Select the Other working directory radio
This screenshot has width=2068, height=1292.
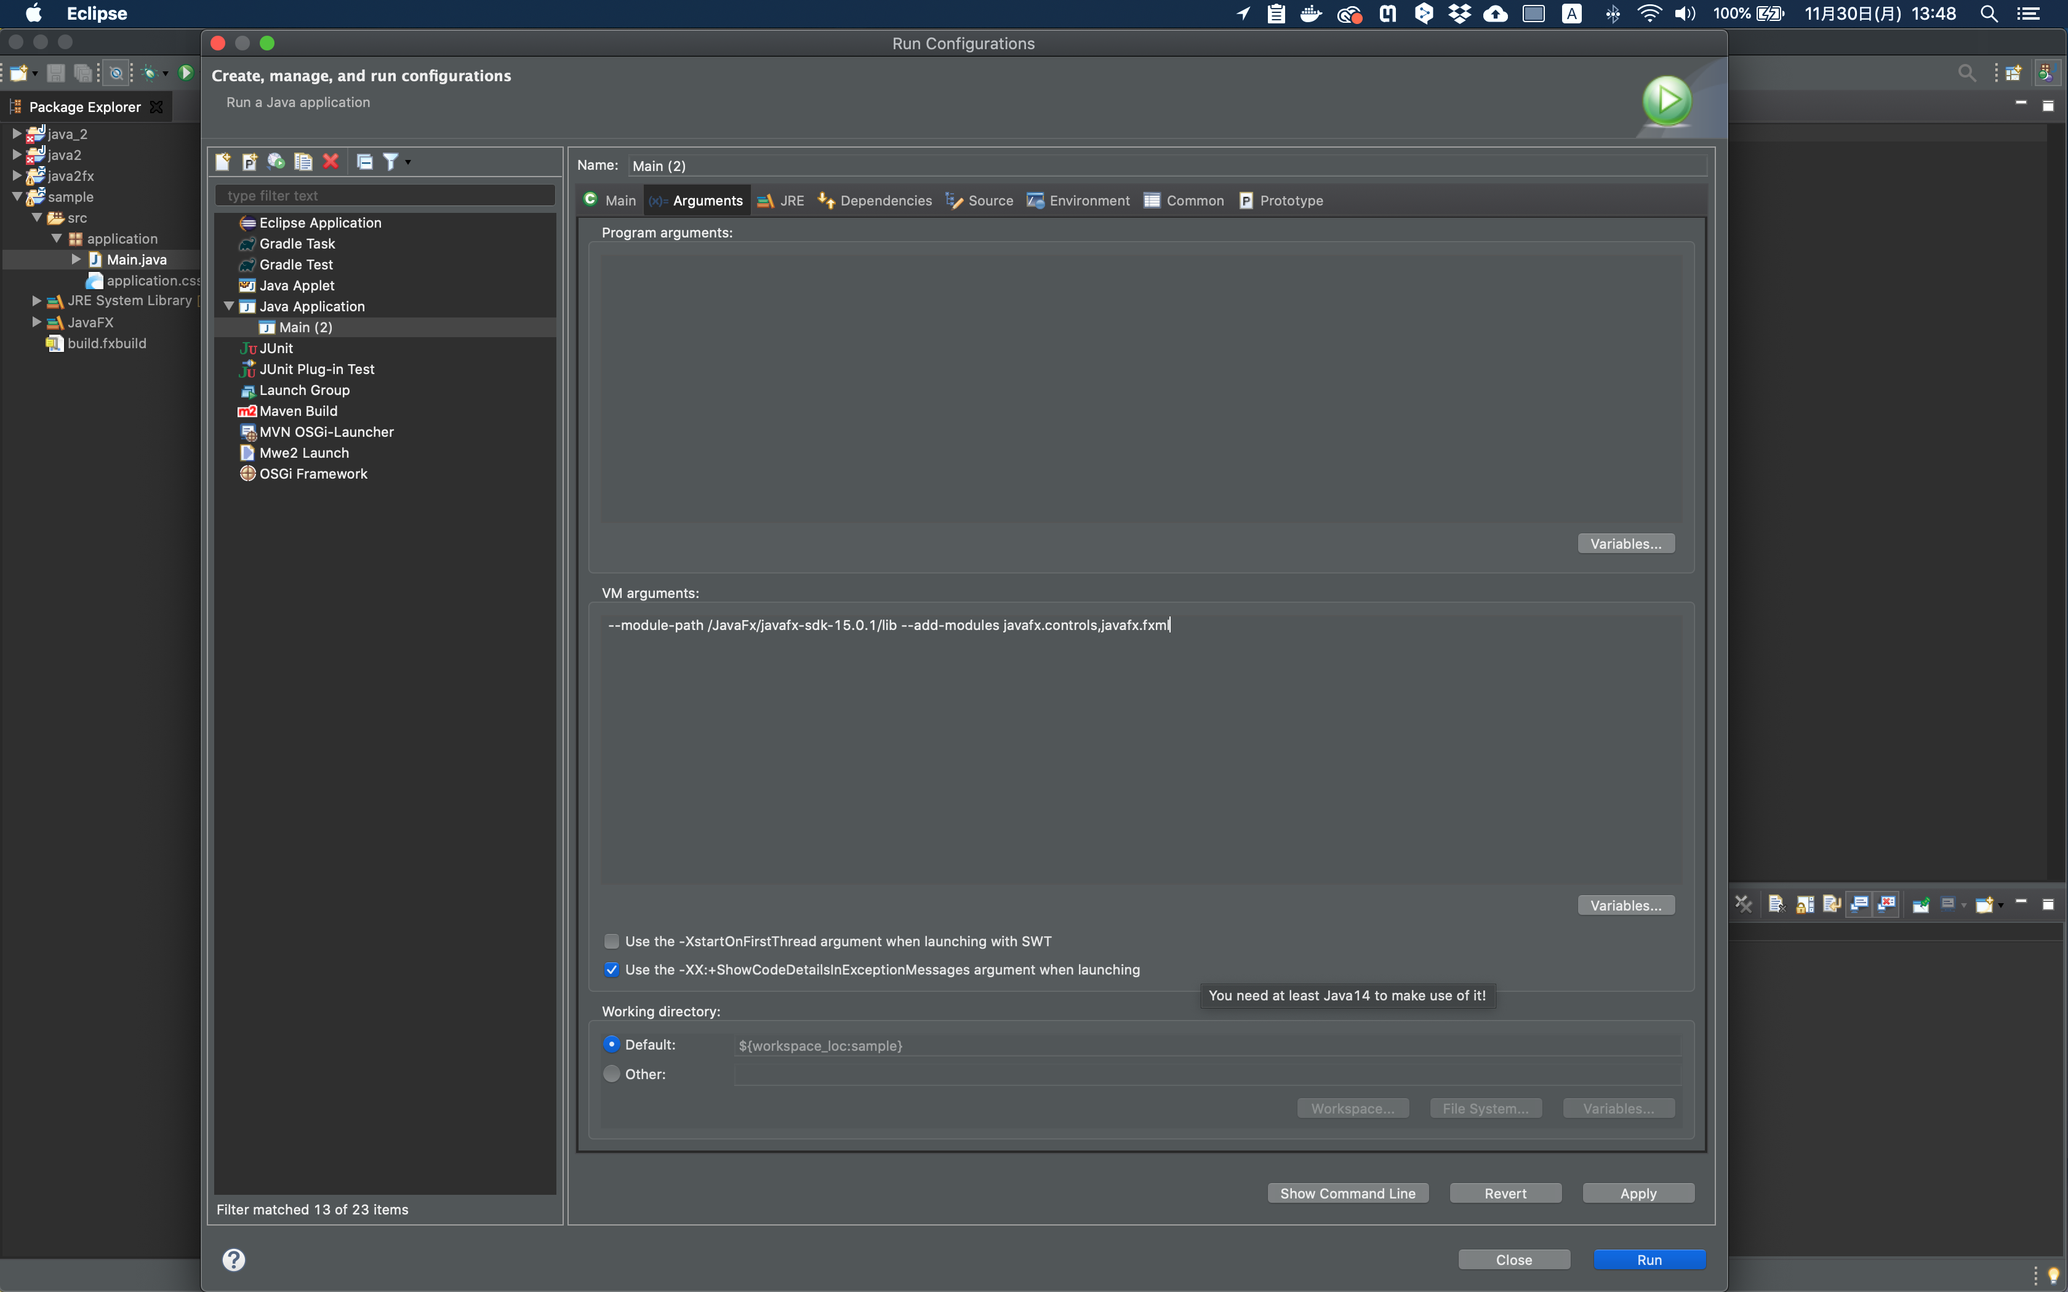pos(612,1073)
